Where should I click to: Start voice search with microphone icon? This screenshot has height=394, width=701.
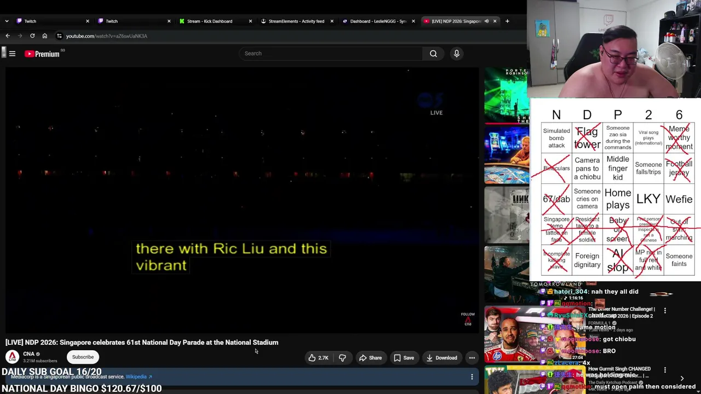pyautogui.click(x=456, y=54)
